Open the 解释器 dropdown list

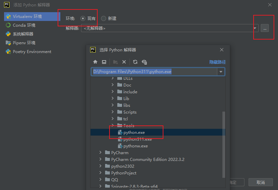pyautogui.click(x=255, y=28)
